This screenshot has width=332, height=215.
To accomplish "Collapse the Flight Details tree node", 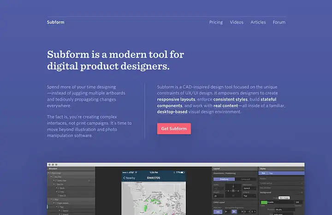I will 54,203.
